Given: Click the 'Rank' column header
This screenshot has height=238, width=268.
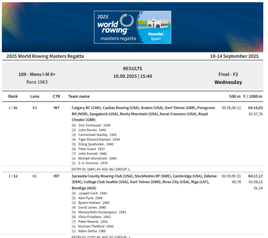Looking at the screenshot, I should pos(13,96).
